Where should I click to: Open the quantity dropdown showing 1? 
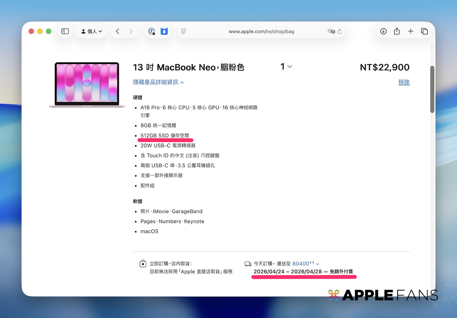point(286,67)
